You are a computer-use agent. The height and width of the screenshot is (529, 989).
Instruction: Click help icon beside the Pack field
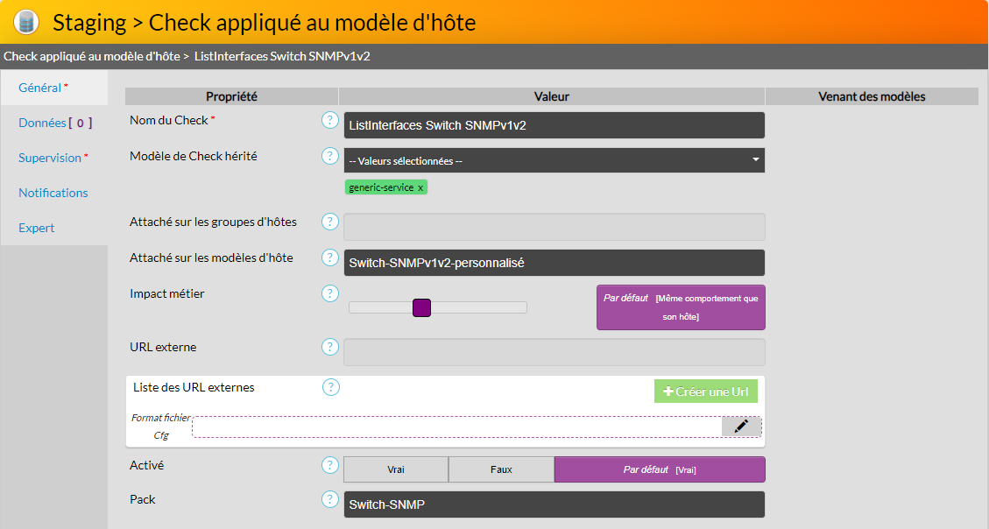(330, 499)
